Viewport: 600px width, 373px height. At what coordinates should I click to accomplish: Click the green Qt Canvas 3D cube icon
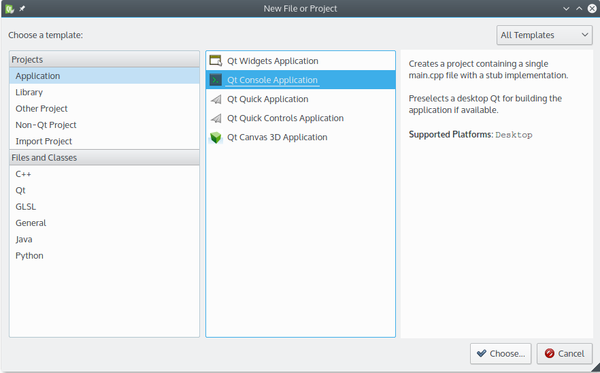216,137
